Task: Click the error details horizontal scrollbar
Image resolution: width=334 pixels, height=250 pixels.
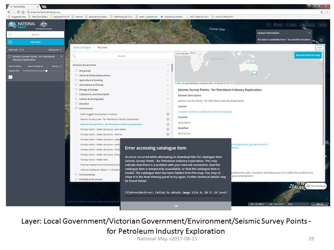Action: pos(173,196)
